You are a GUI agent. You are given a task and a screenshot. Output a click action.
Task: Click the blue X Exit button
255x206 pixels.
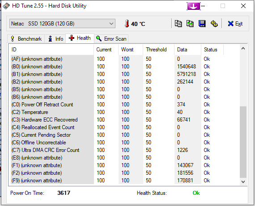(x=235, y=24)
